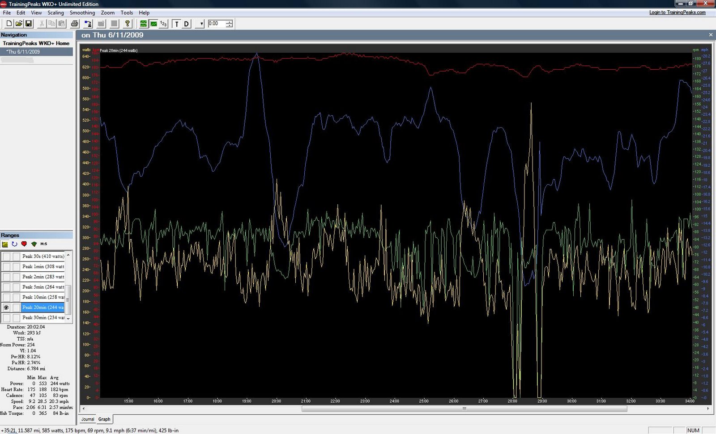The height and width of the screenshot is (434, 716).
Task: Click the yellow question mark help icon
Action: tap(128, 24)
